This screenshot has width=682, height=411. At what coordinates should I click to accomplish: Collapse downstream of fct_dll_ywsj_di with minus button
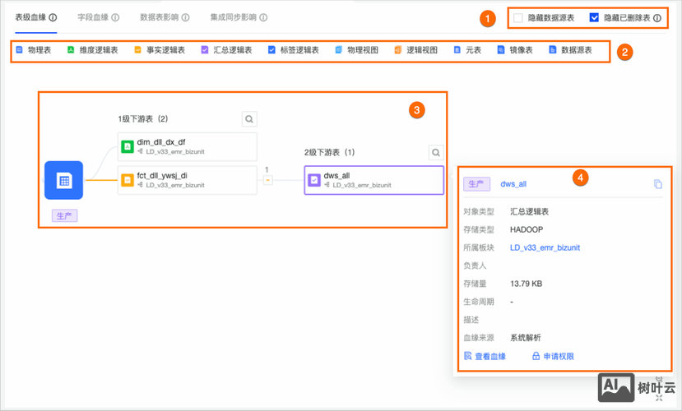268,180
